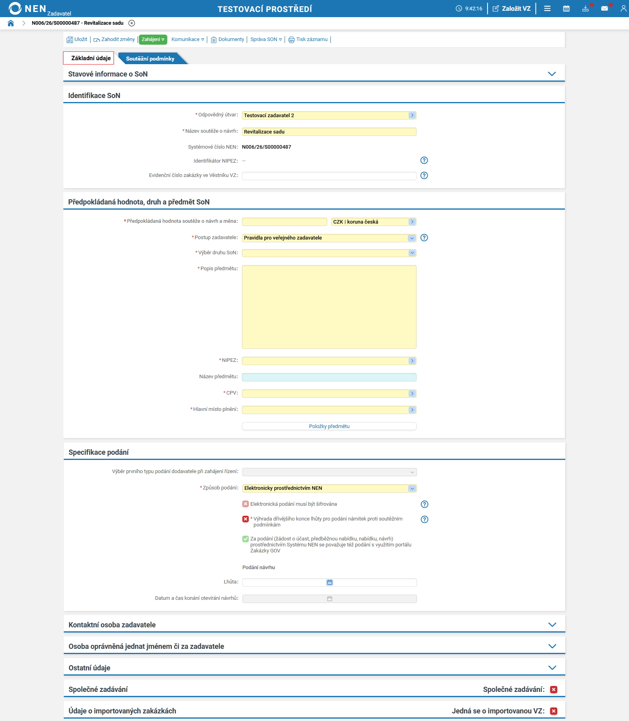The height and width of the screenshot is (721, 629).
Task: Open the Zahájení green menu
Action: 153,39
